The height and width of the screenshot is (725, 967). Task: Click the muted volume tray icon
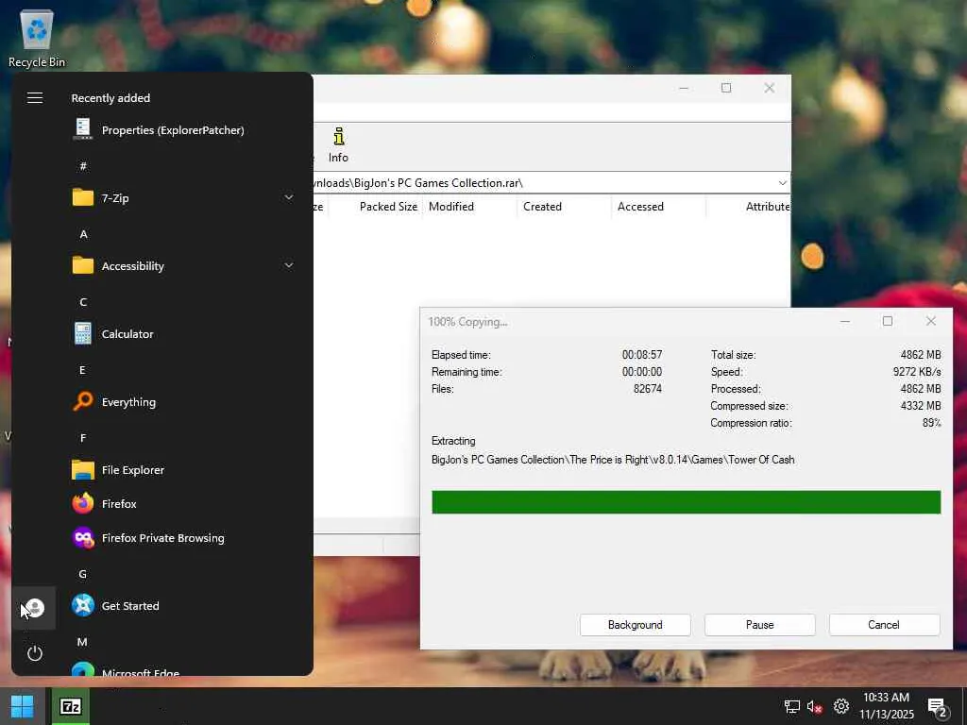click(815, 706)
